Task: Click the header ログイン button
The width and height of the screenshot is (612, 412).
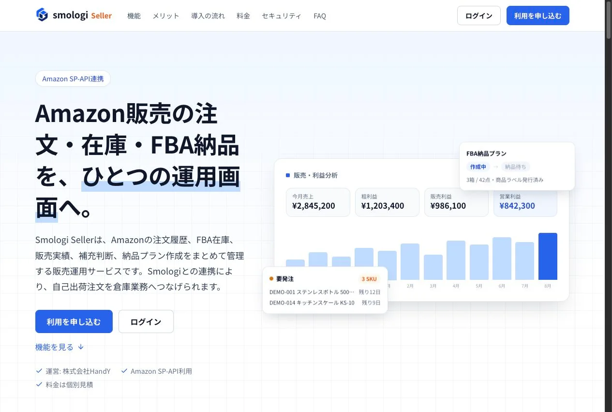Action: click(x=479, y=15)
